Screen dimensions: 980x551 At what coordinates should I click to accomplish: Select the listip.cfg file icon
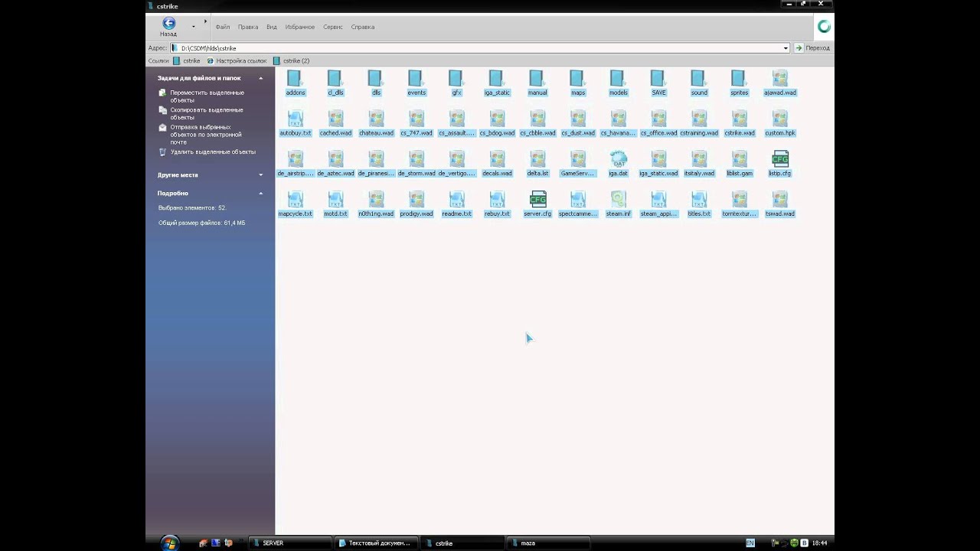(779, 158)
